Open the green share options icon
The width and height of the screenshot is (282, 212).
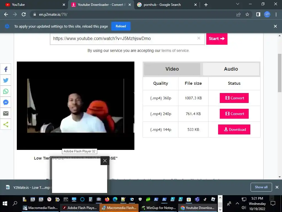pos(6,124)
